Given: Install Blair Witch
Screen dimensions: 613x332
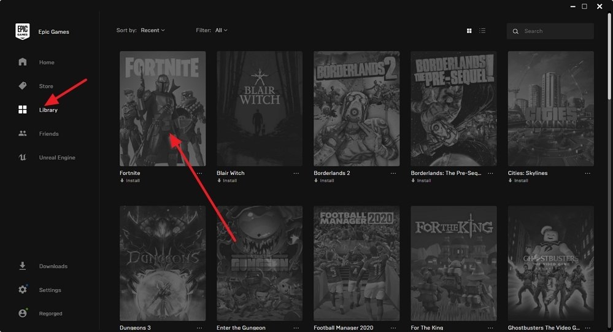Looking at the screenshot, I should click(227, 180).
